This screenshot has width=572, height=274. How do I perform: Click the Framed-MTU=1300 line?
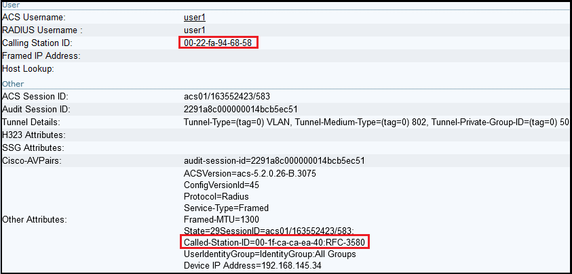[223, 220]
